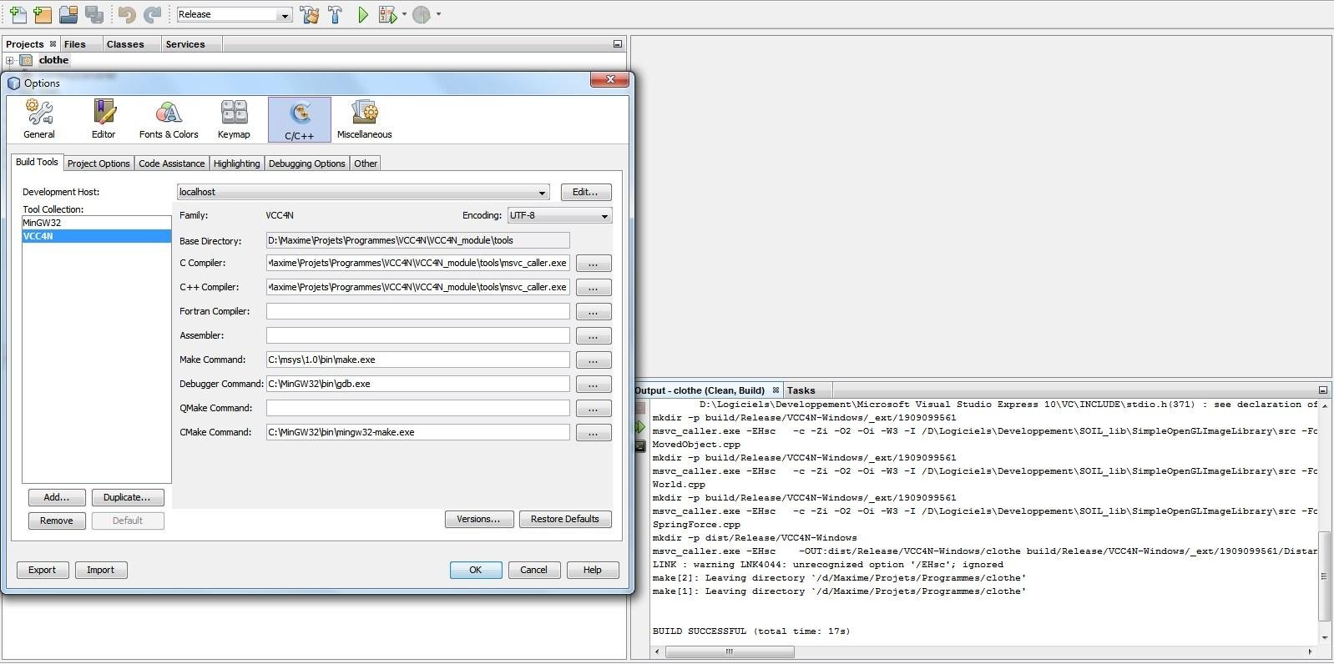
Task: Click the Restore Defaults button
Action: (565, 519)
